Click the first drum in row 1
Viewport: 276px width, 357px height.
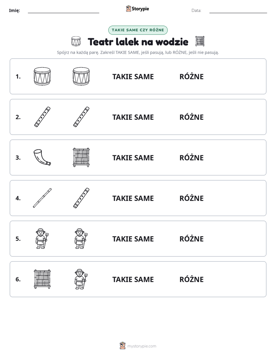[x=42, y=76]
